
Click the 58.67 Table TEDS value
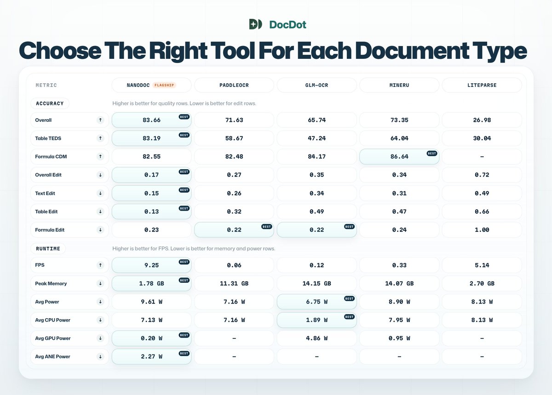click(x=234, y=138)
